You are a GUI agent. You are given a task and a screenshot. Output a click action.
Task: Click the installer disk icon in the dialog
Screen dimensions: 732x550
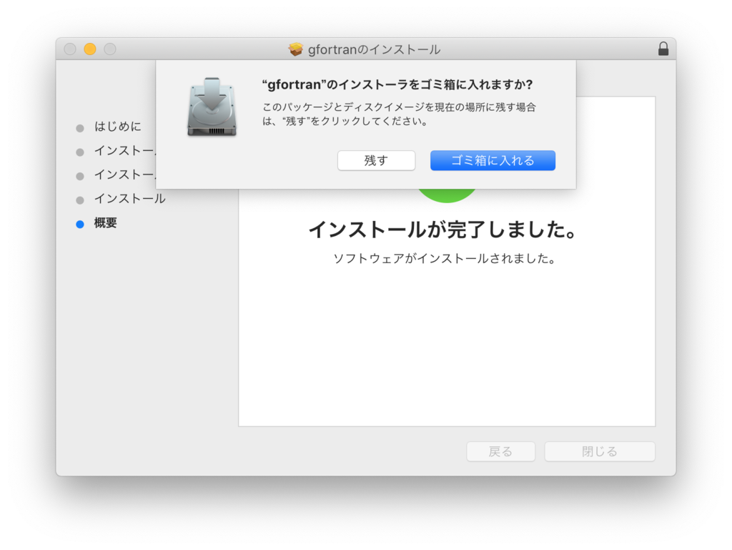[212, 107]
